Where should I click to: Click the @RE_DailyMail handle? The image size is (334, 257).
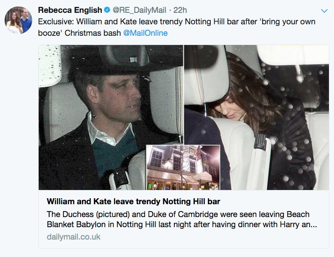[138, 10]
